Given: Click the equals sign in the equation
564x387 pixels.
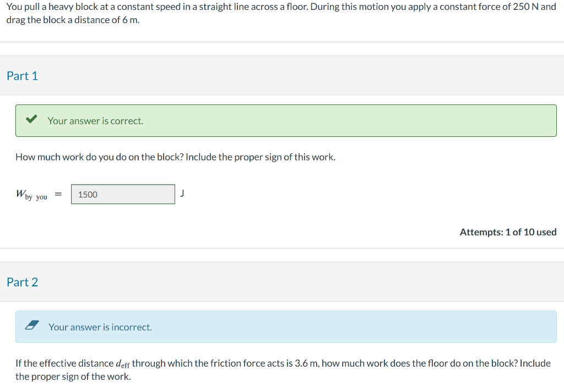Looking at the screenshot, I should [x=58, y=193].
